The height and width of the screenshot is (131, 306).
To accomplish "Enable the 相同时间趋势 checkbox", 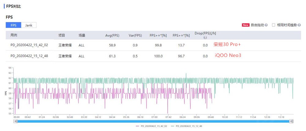I will pos(274,25).
